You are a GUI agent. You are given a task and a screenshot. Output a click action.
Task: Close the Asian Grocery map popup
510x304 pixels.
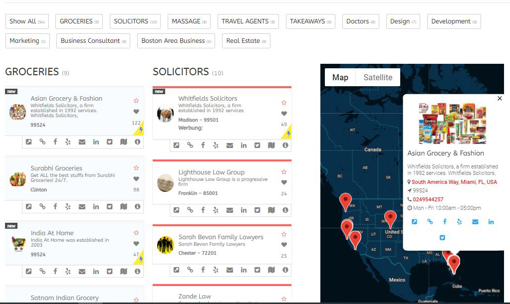tap(500, 99)
